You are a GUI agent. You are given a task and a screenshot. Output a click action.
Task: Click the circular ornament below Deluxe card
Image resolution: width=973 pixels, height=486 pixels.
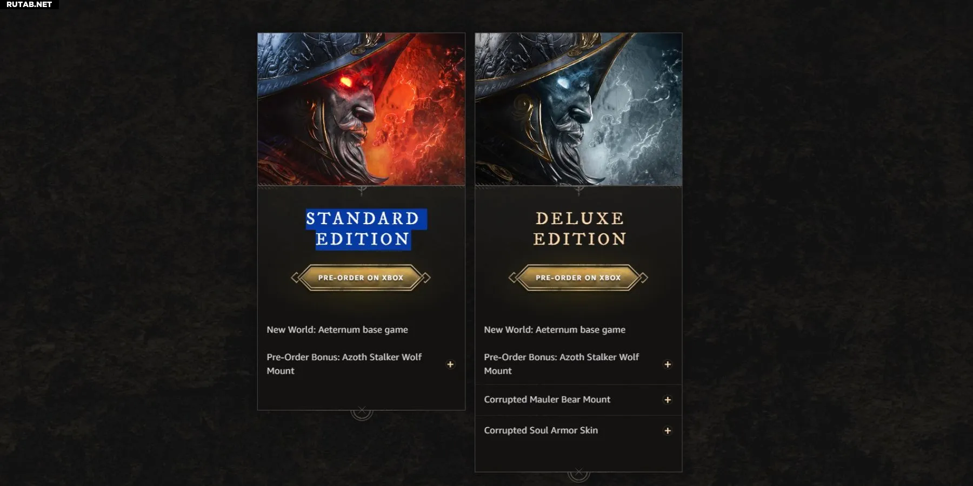578,474
